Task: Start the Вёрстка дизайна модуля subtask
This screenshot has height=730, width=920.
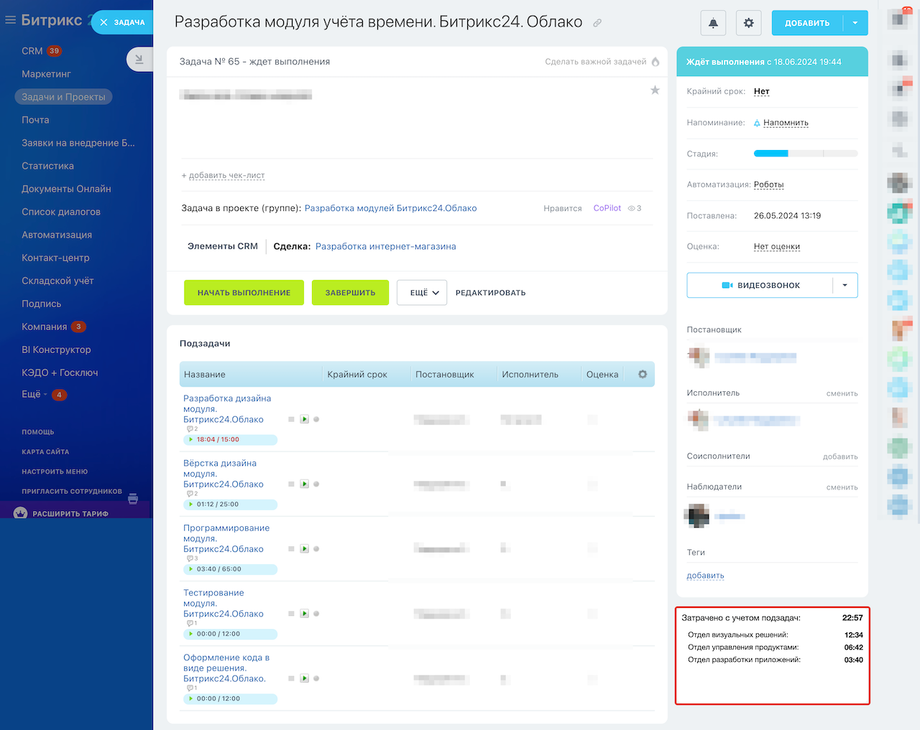Action: coord(305,484)
